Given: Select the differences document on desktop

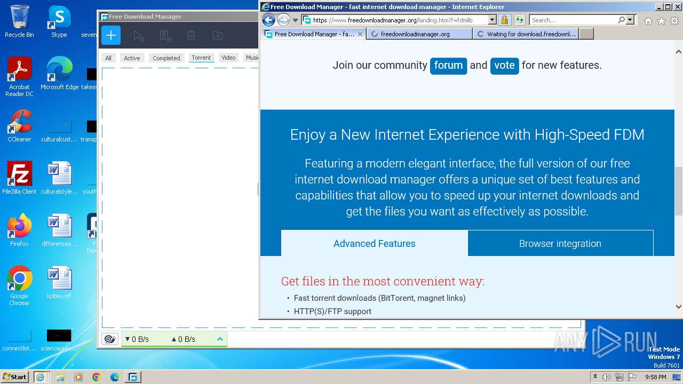Looking at the screenshot, I should click(x=59, y=230).
